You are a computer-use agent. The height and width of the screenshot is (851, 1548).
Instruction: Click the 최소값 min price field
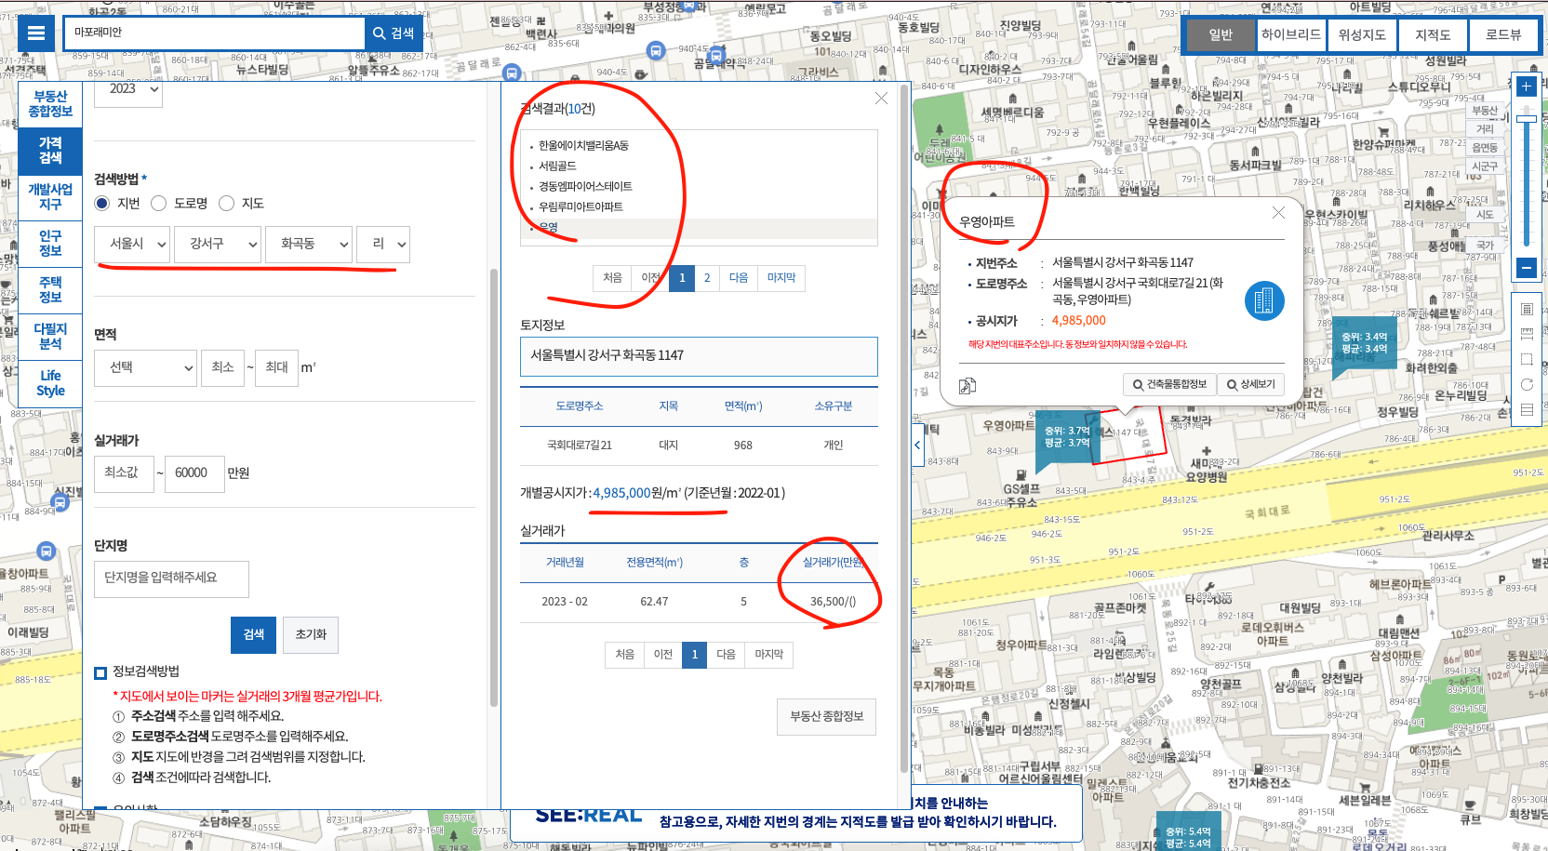pos(124,473)
